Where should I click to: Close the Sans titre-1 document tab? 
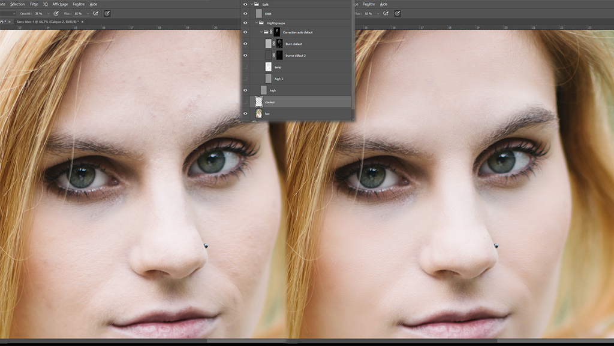83,22
